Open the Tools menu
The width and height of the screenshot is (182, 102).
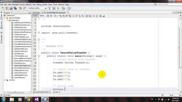[x=55, y=5]
